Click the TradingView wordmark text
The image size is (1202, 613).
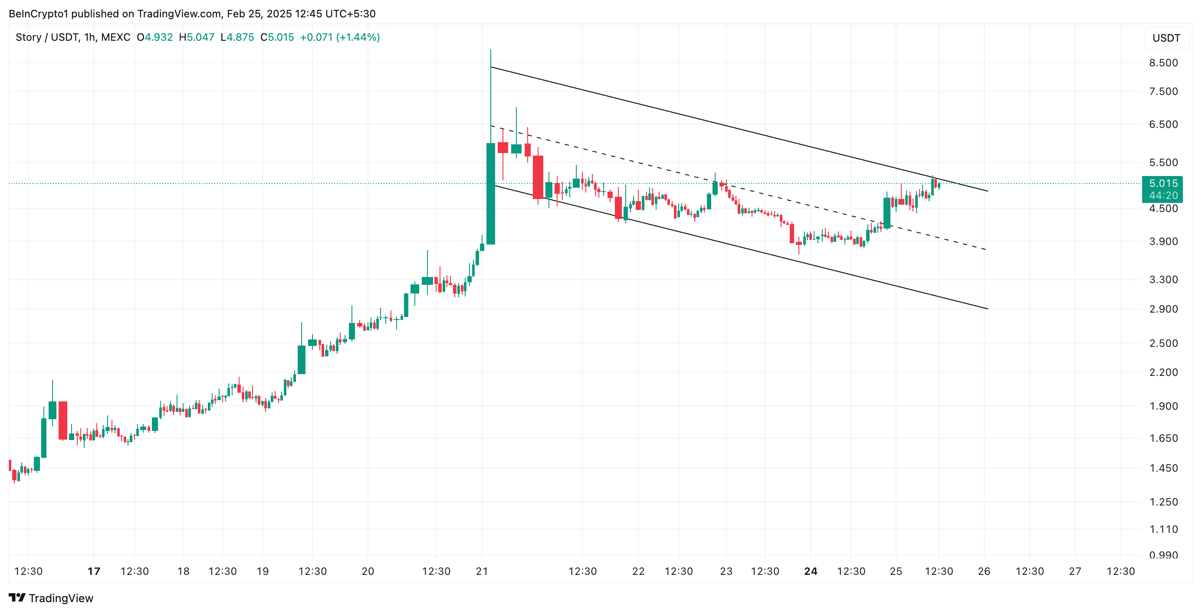(61, 598)
